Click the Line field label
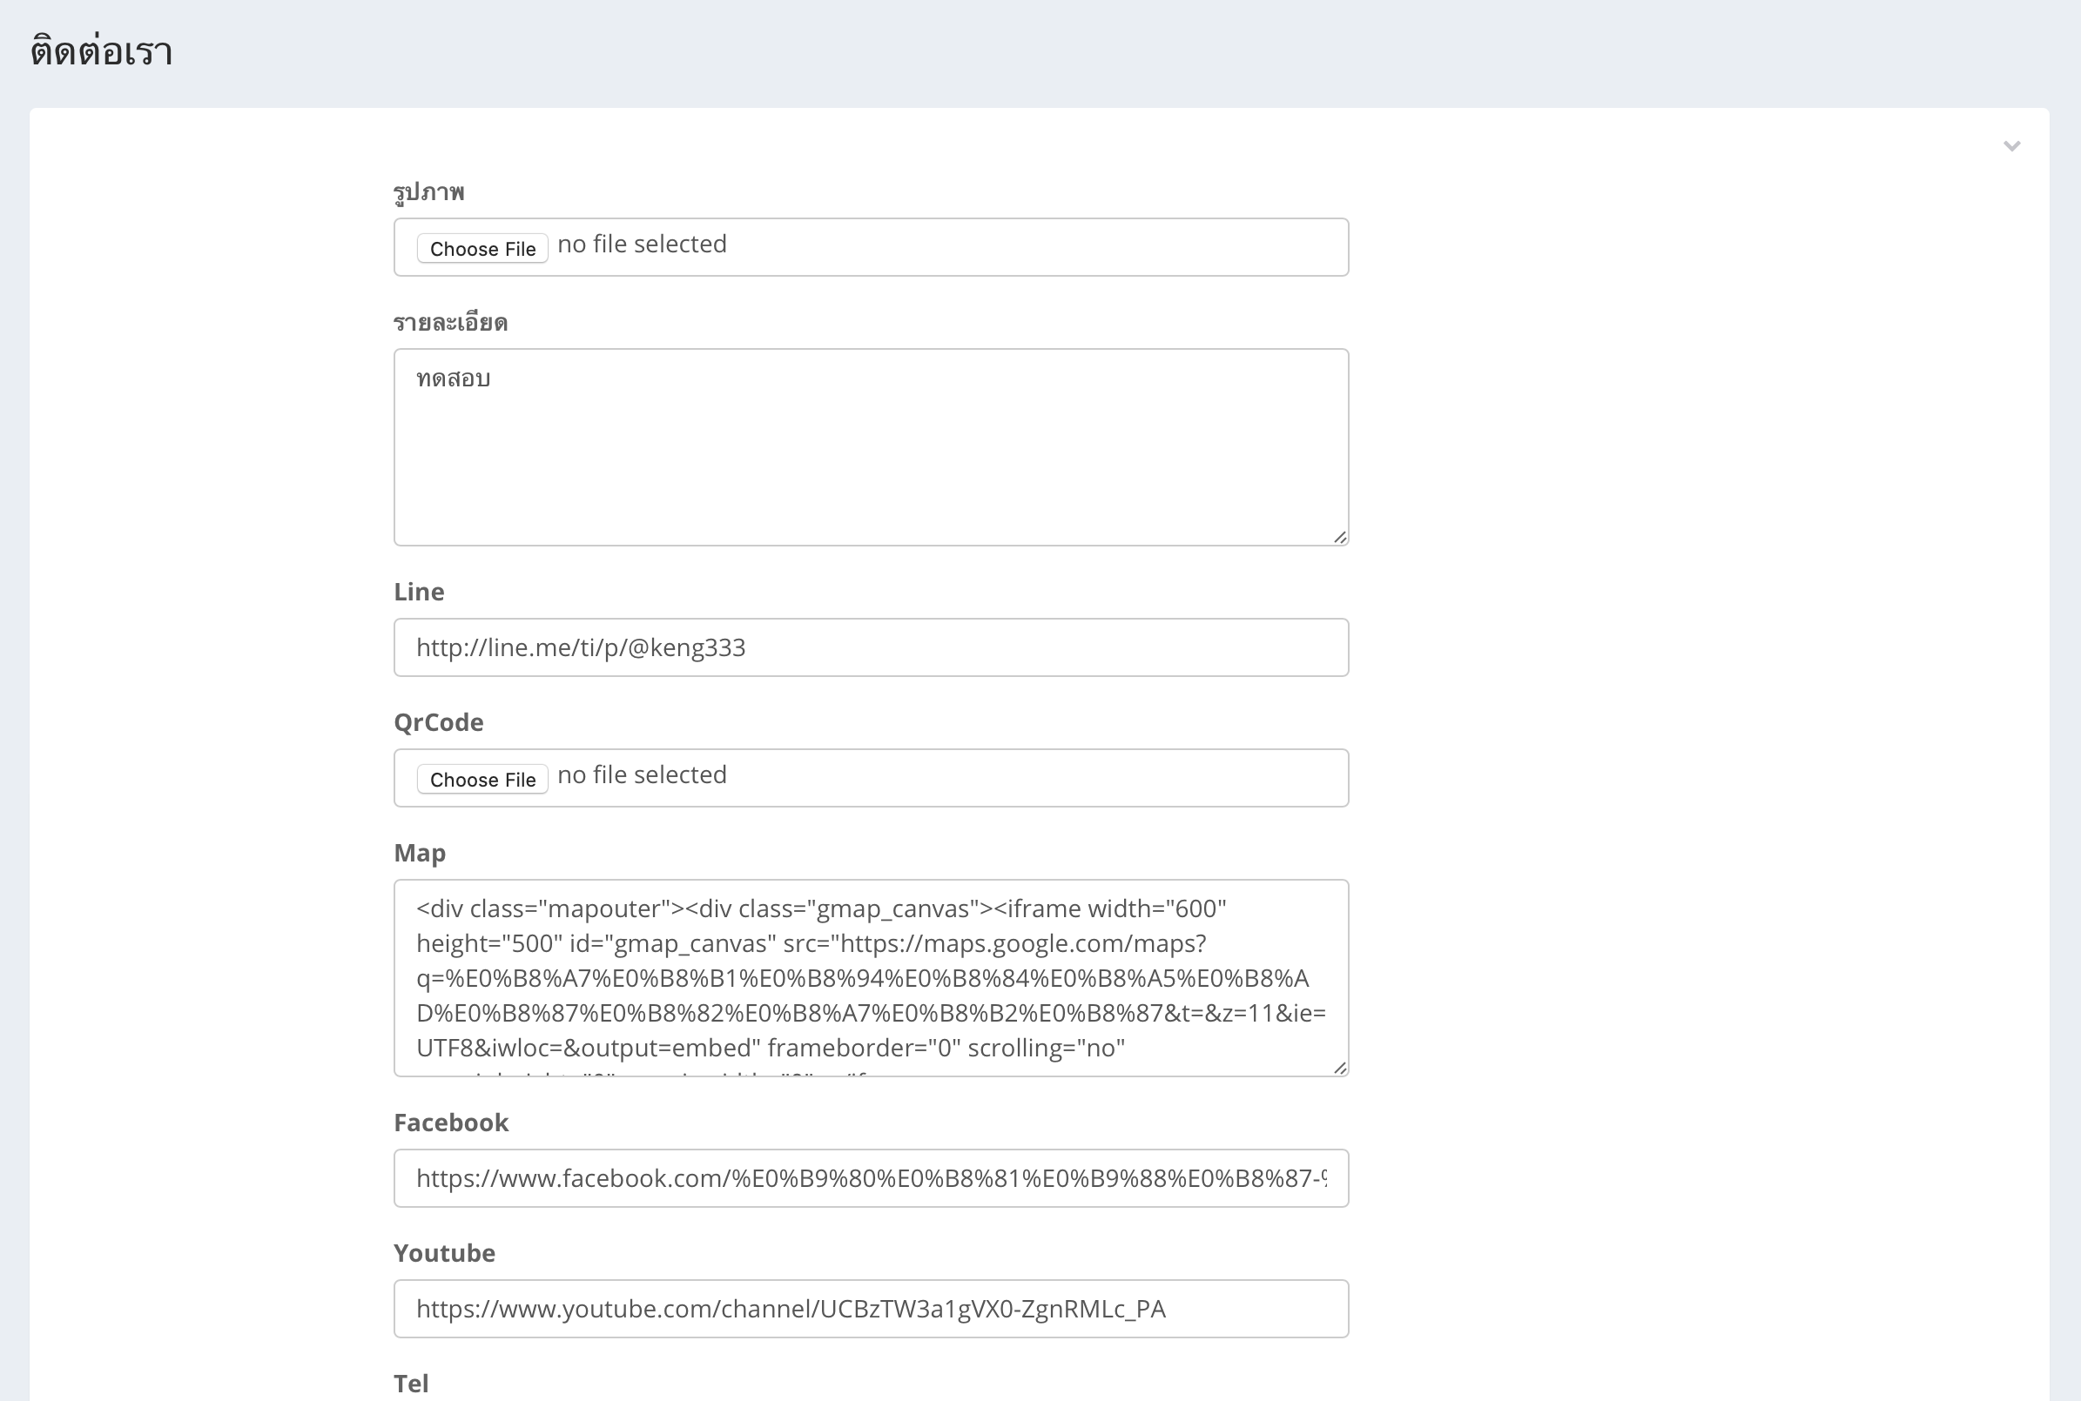The image size is (2081, 1401). point(418,592)
